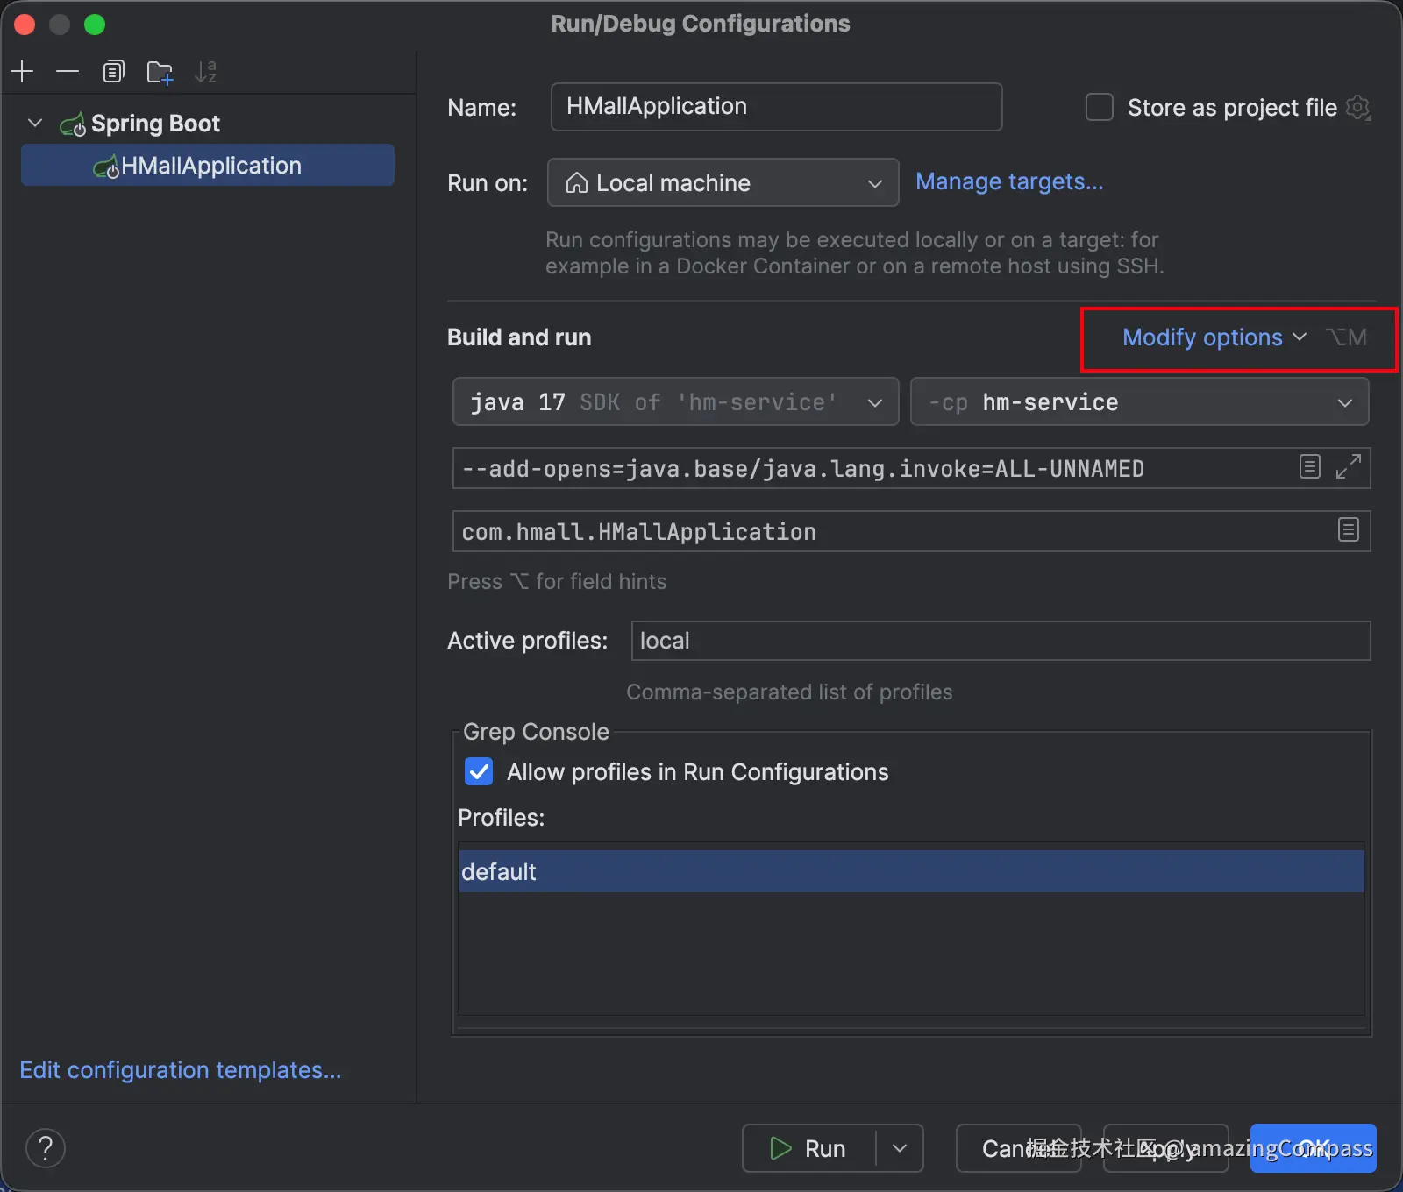The height and width of the screenshot is (1192, 1403).
Task: Open the -cp hm-service classpath dropdown
Action: 1139,402
